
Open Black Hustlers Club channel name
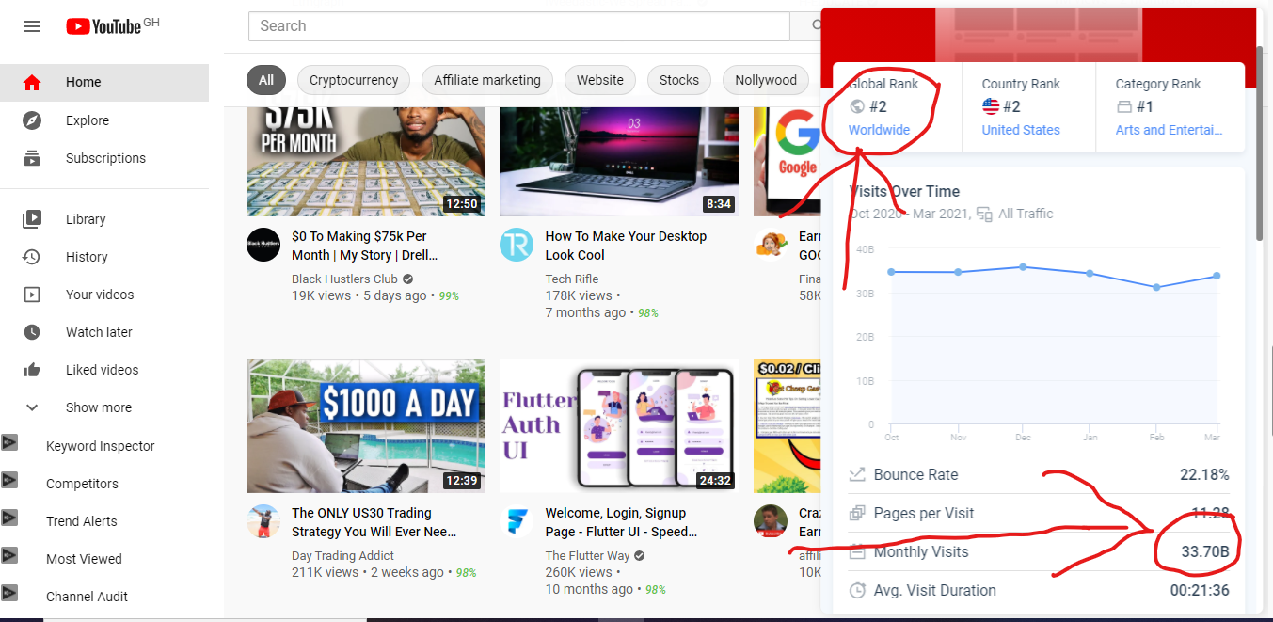(x=344, y=279)
